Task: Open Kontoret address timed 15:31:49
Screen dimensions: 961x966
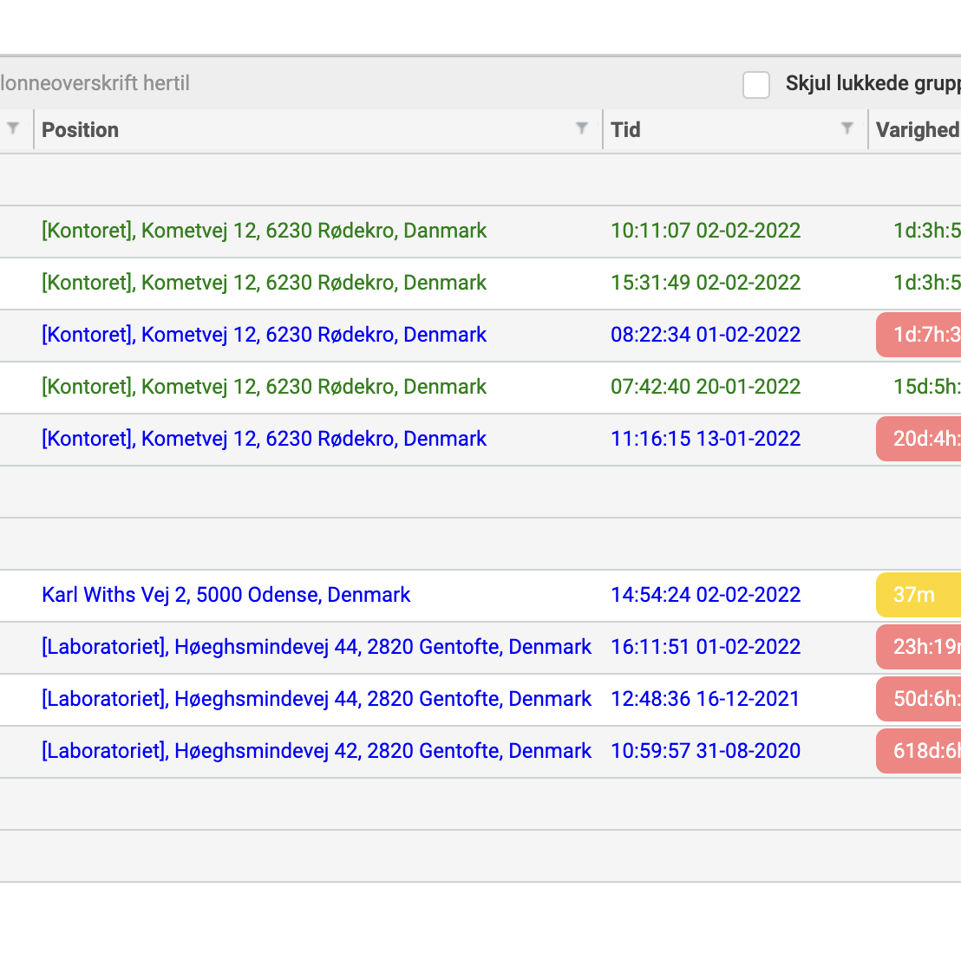Action: click(x=265, y=283)
